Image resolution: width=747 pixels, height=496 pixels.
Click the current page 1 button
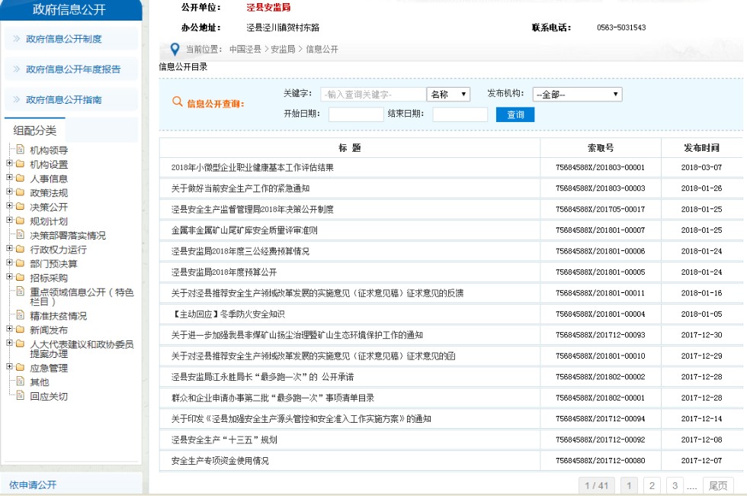629,485
